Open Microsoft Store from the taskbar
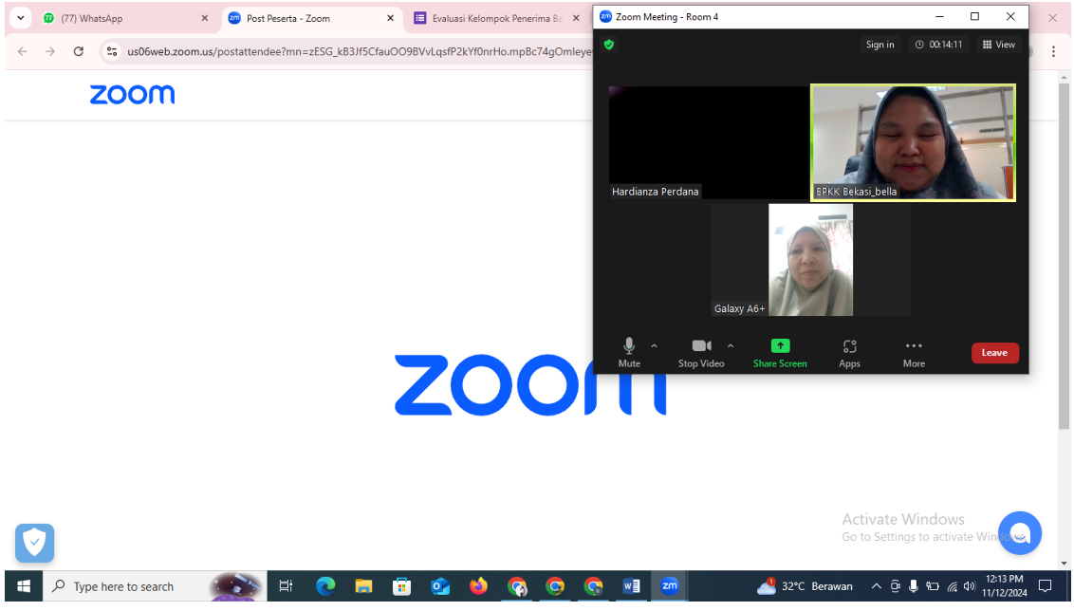 coord(402,586)
